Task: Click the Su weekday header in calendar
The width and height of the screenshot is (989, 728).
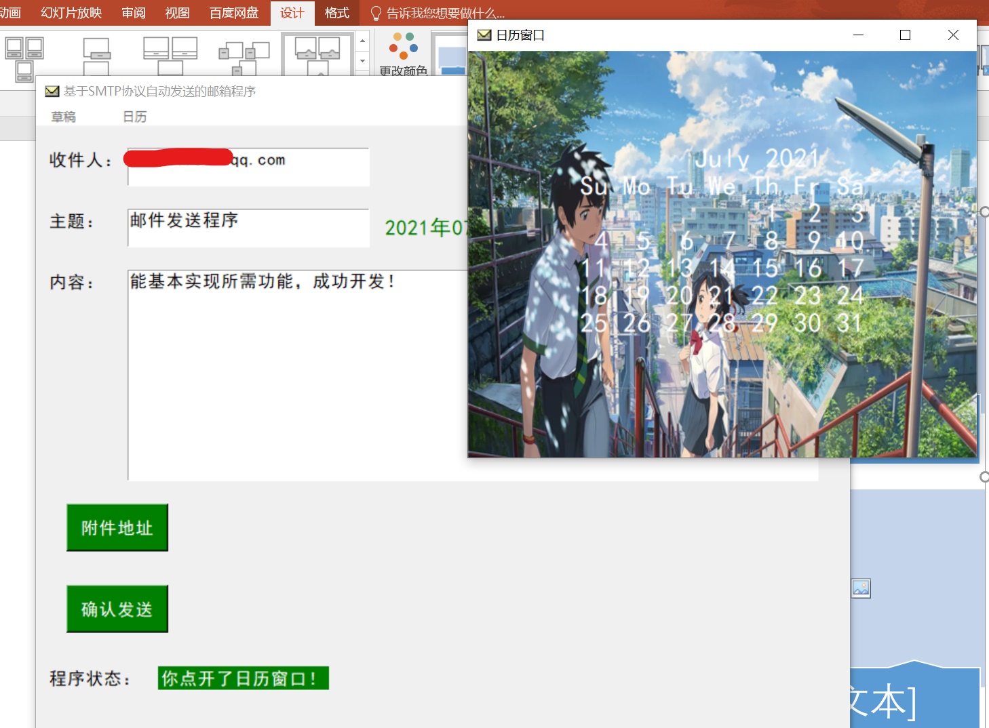Action: pyautogui.click(x=594, y=186)
